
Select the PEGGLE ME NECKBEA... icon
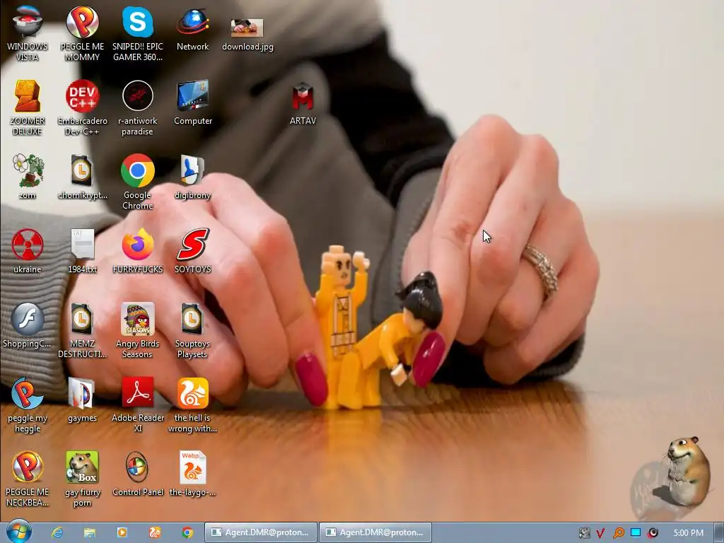point(28,479)
